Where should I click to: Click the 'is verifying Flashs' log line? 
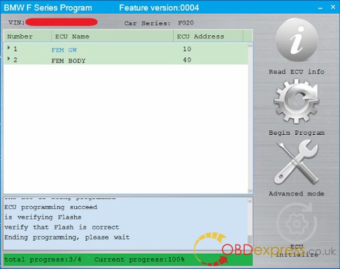(42, 217)
